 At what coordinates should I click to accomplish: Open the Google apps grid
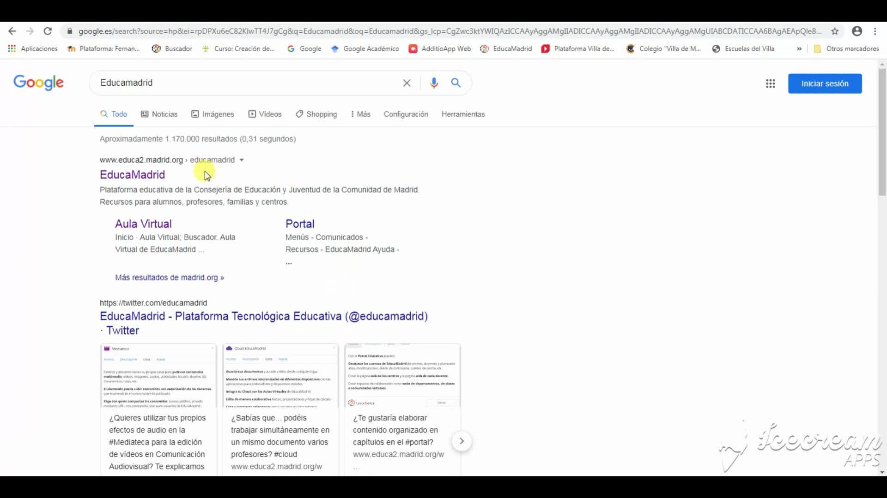click(770, 83)
